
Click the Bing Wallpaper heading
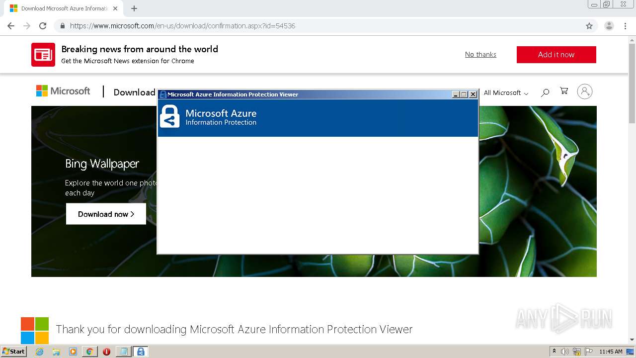(x=102, y=164)
